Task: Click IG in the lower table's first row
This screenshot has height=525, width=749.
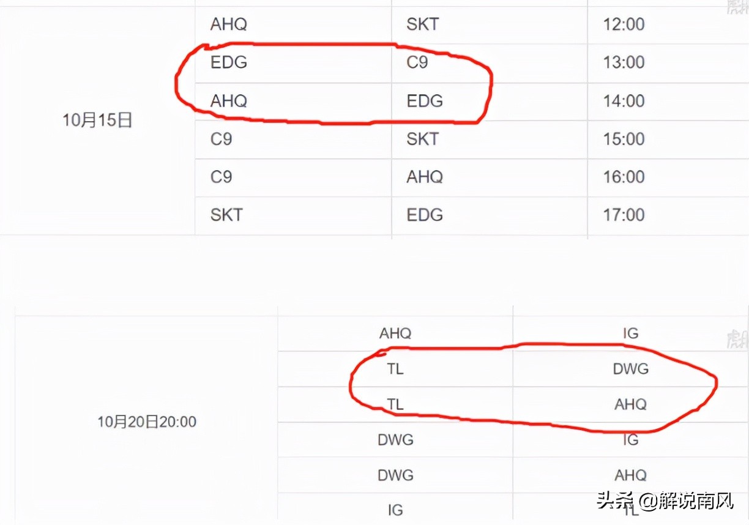Action: click(x=630, y=333)
